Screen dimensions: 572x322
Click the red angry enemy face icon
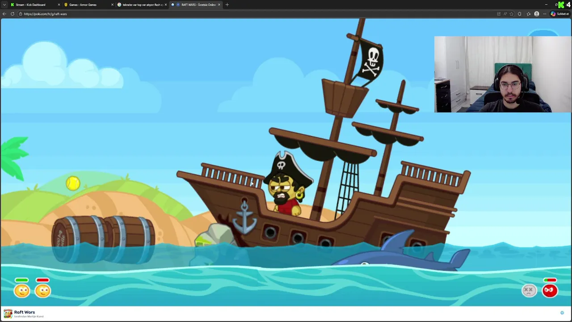pyautogui.click(x=550, y=291)
